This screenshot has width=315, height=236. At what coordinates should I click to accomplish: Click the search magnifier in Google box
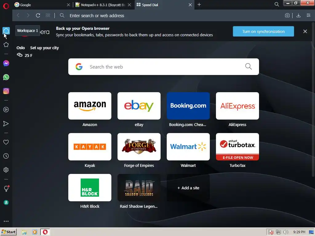(249, 66)
